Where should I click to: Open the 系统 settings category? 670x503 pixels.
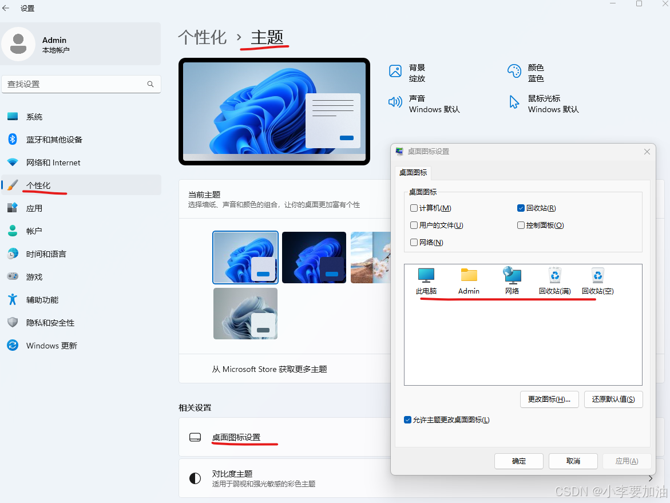pos(81,117)
